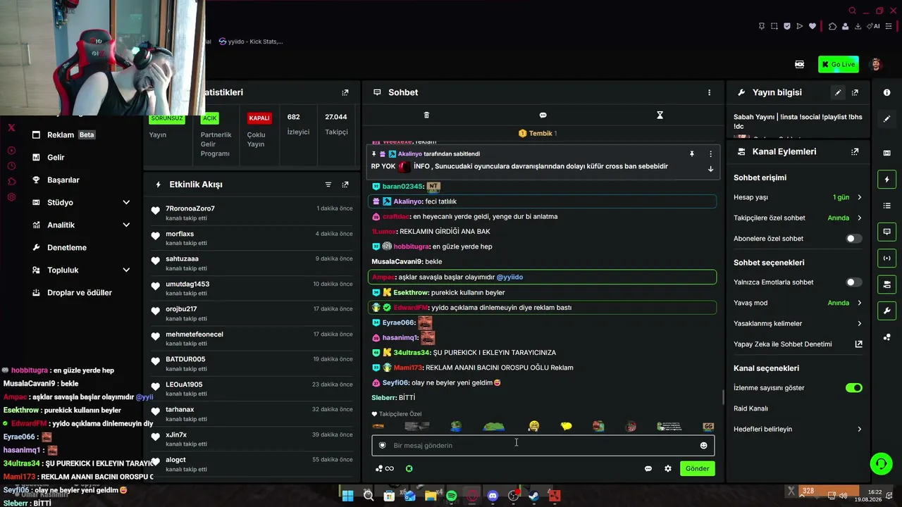Open Steam from the taskbar
Image resolution: width=902 pixels, height=507 pixels.
coord(534,496)
